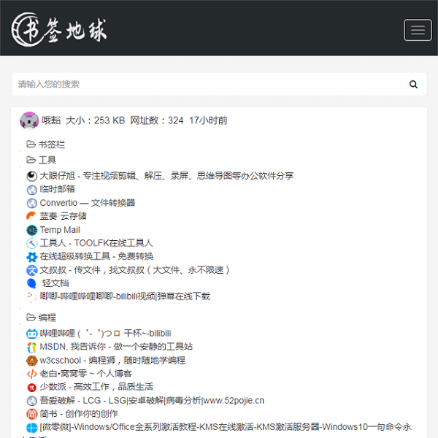Open 微零微 Windows/Office激活教程 link
Screen dimensions: 438x438
coord(226,427)
